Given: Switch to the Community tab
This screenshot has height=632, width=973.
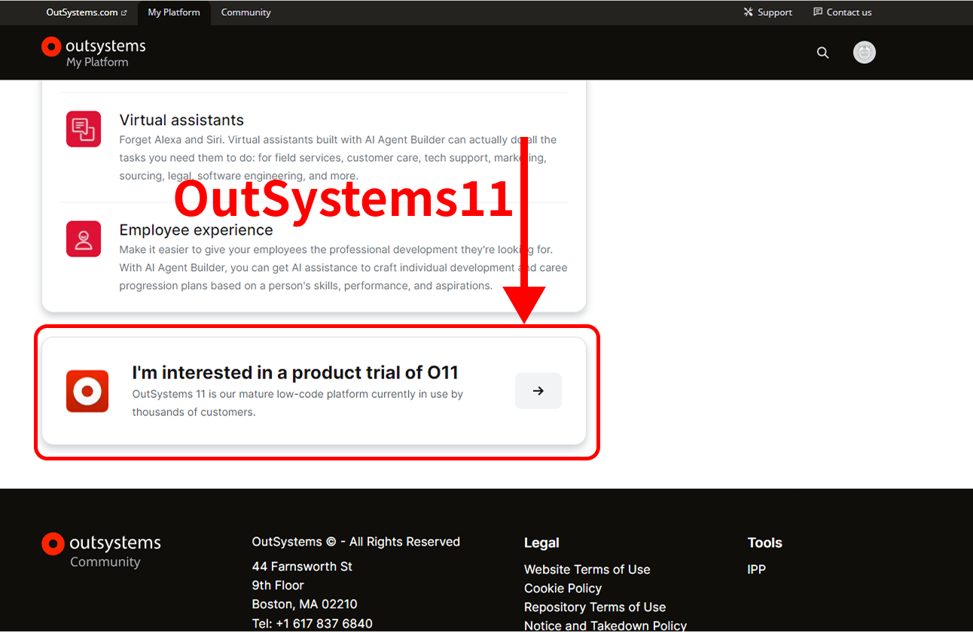Looking at the screenshot, I should point(246,13).
